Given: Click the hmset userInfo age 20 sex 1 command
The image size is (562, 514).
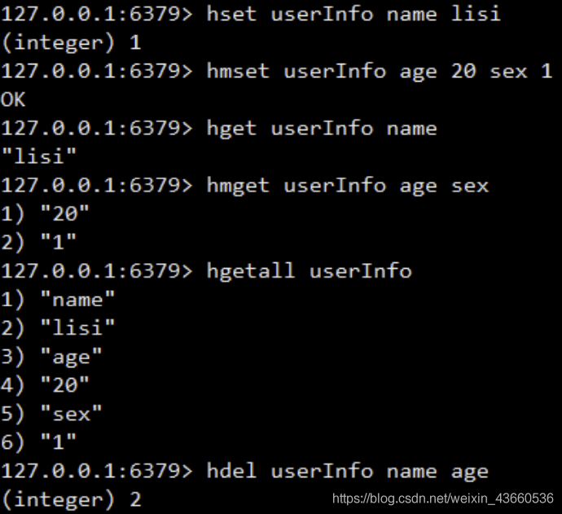Looking at the screenshot, I should pyautogui.click(x=380, y=72).
